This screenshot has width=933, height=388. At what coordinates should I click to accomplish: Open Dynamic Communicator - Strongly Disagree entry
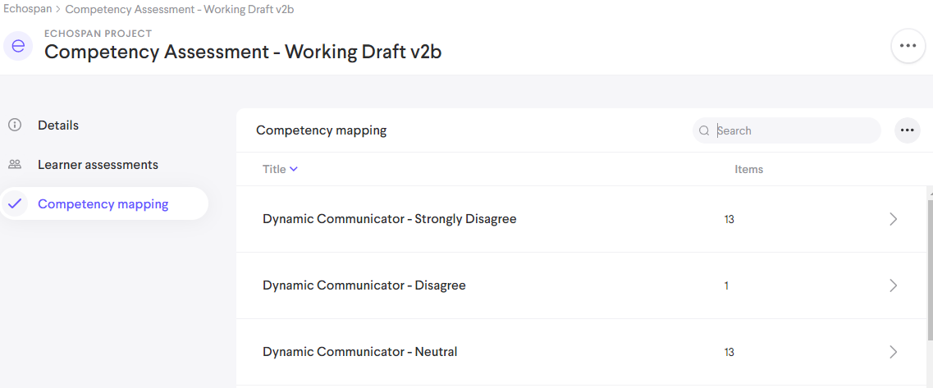(389, 219)
